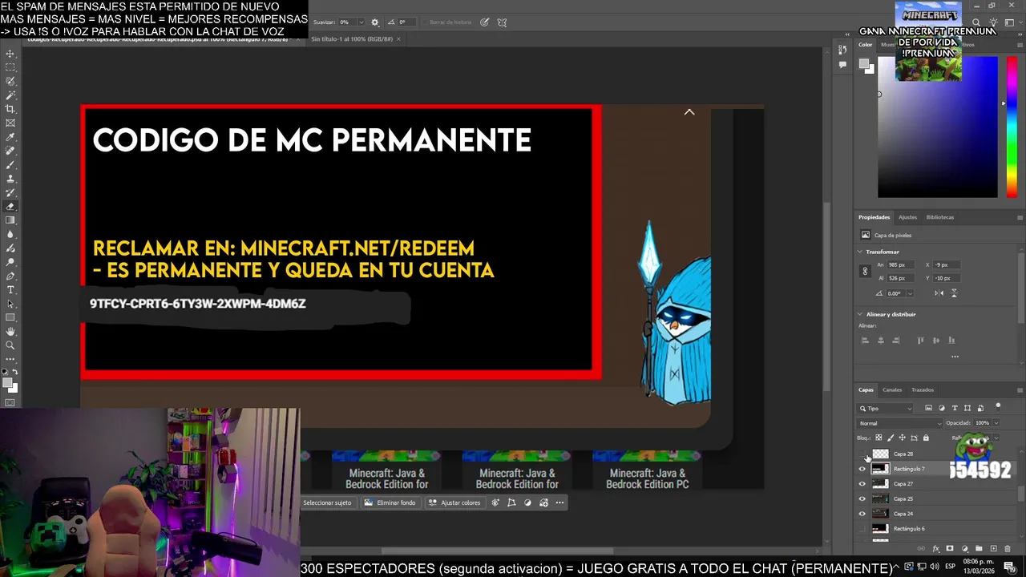The image size is (1026, 577).
Task: Select the Eraser tool
Action: [x=10, y=206]
